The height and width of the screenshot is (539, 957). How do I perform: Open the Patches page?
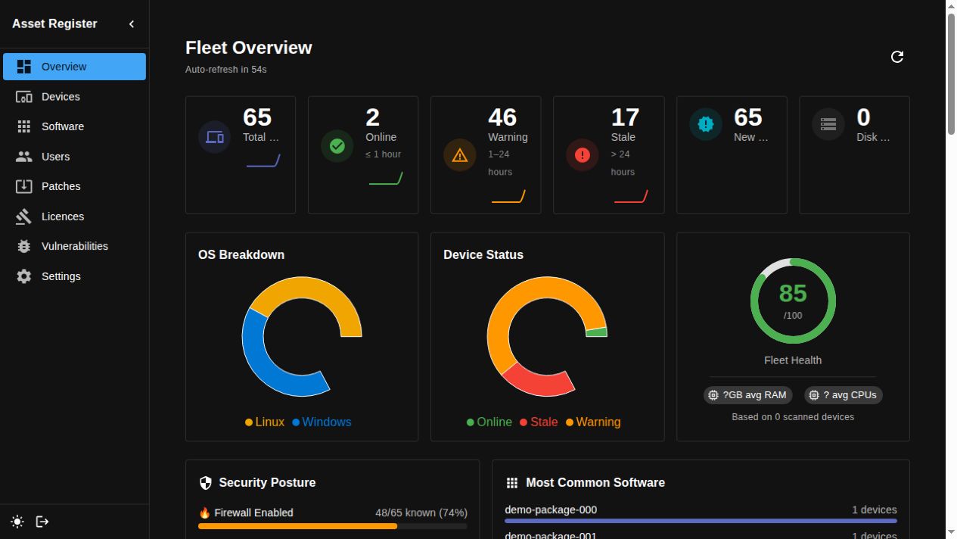pos(74,186)
